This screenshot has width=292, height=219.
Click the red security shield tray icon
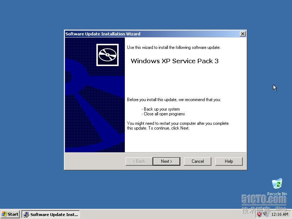259,215
